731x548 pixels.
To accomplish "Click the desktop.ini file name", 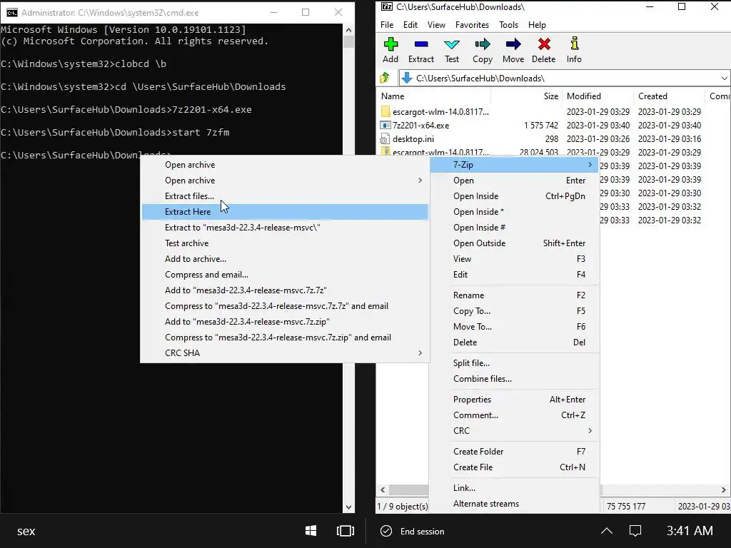I will point(413,139).
